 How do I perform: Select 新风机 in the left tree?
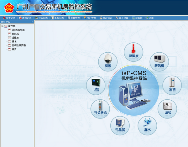point(15,34)
